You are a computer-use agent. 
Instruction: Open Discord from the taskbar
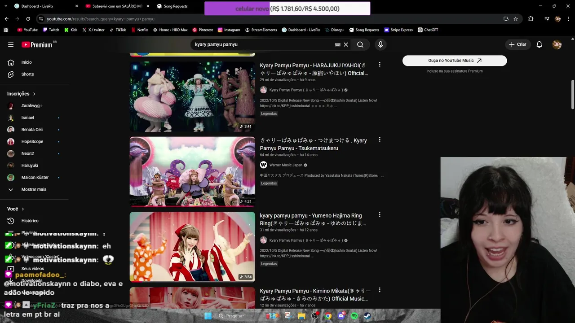pos(341,316)
